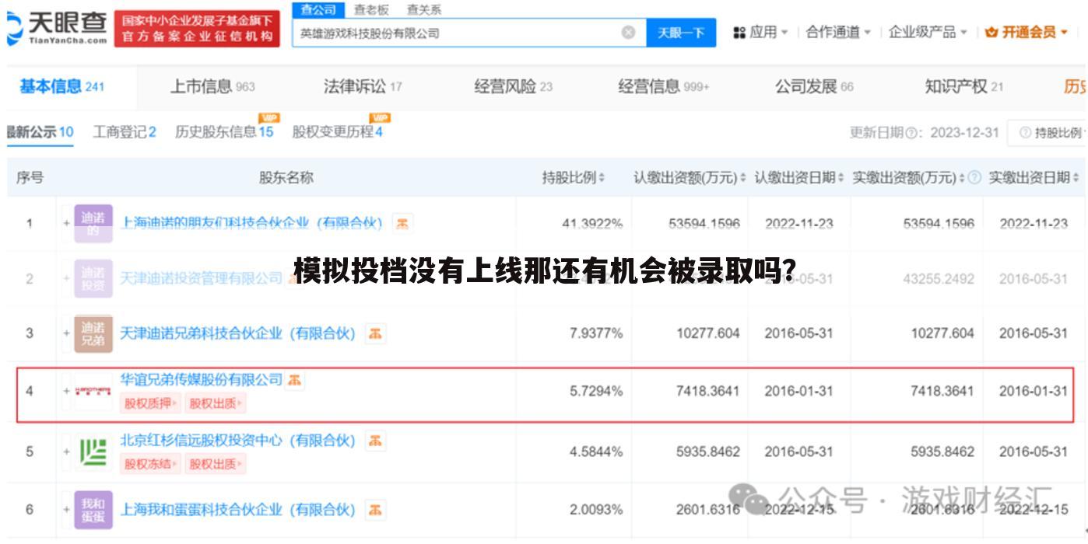The height and width of the screenshot is (544, 1088).
Task: Click the 华谊兄弟 shareholder logo
Action: [93, 392]
